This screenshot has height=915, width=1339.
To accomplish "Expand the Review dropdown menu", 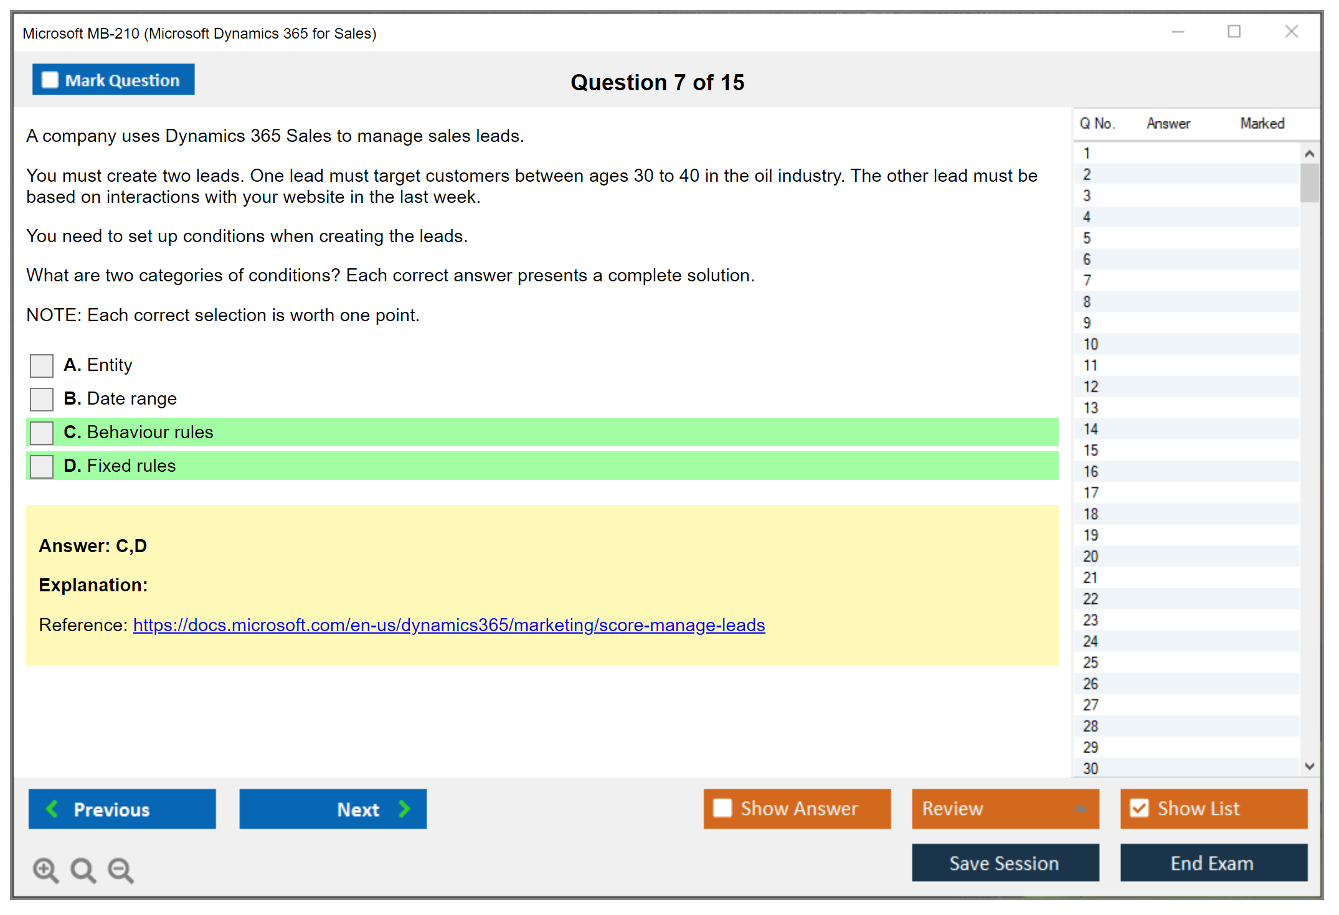I will tap(1081, 808).
